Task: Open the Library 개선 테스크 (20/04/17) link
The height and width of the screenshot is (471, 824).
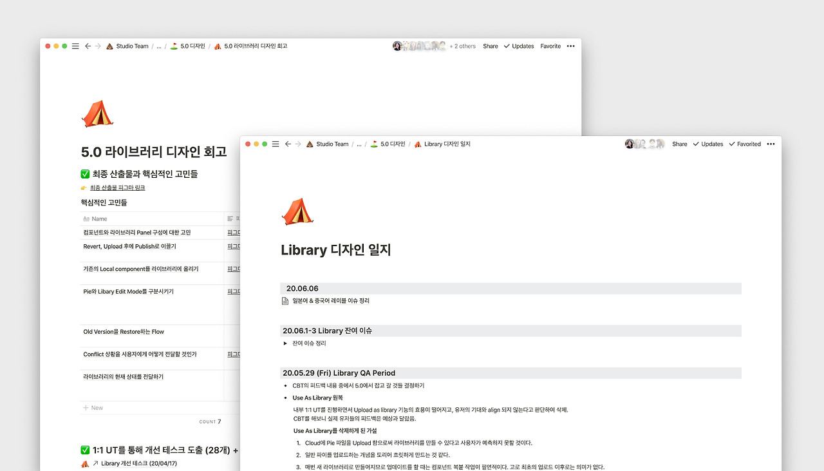Action: (139, 463)
